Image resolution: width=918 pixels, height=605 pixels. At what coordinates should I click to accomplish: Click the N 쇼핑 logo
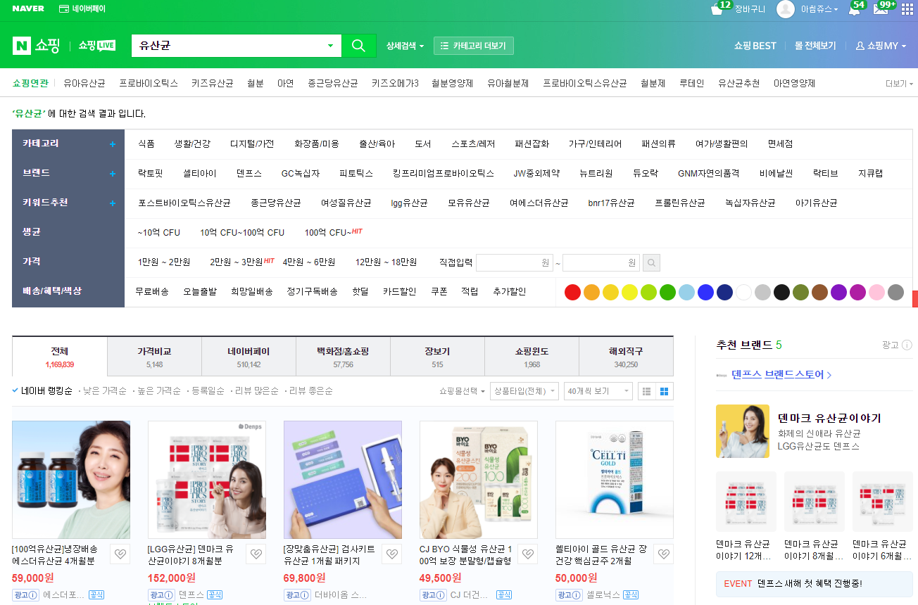36,46
